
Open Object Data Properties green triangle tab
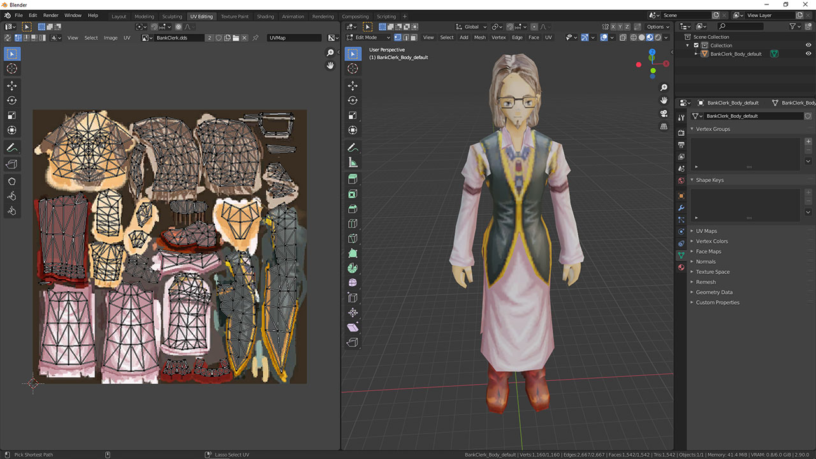click(x=681, y=255)
